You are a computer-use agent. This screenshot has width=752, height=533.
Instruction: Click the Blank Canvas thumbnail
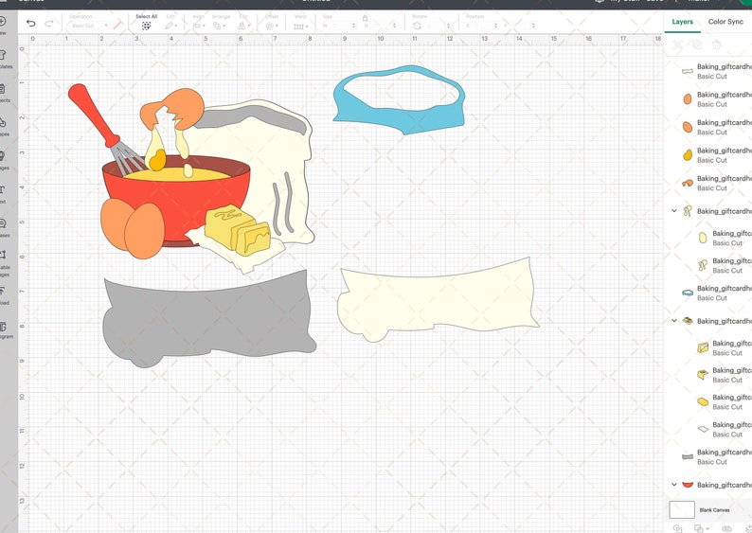tap(682, 509)
